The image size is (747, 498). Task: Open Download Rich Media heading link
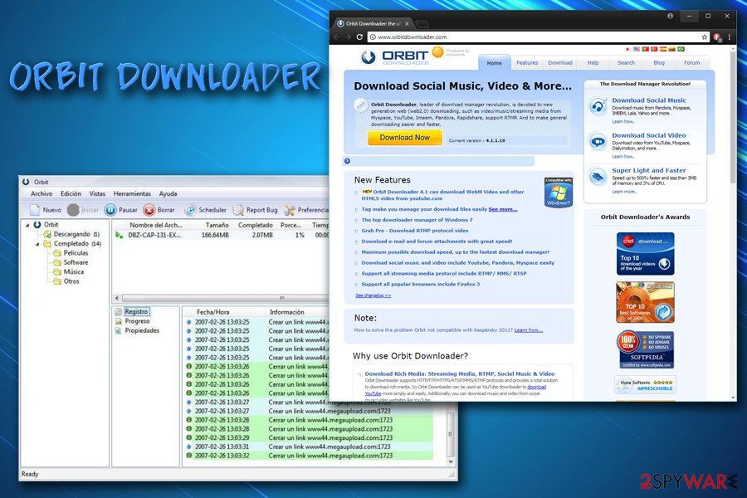point(460,373)
